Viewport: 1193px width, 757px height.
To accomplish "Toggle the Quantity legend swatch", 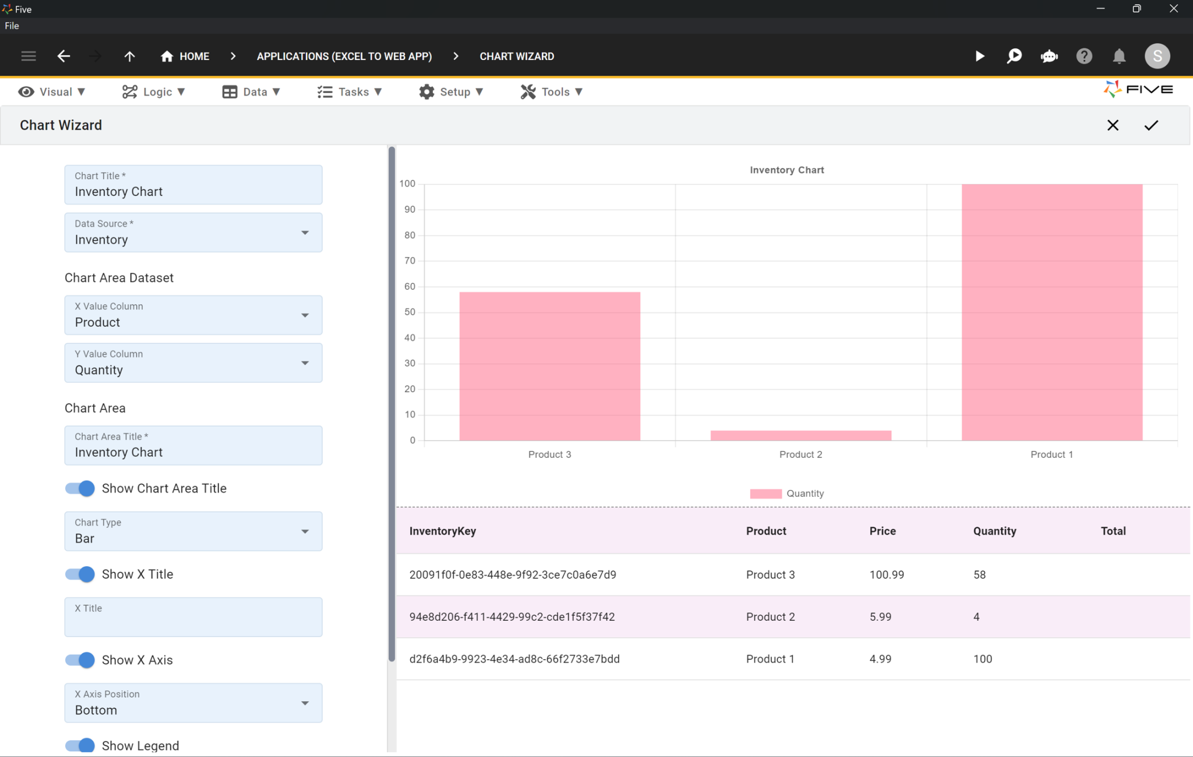I will [765, 493].
